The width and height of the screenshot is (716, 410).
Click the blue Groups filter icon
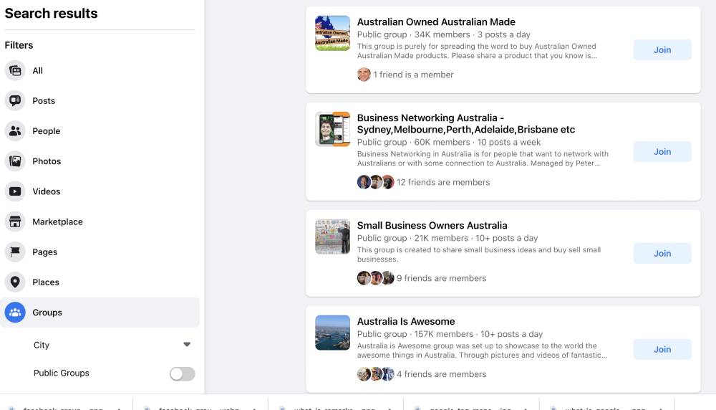(15, 313)
